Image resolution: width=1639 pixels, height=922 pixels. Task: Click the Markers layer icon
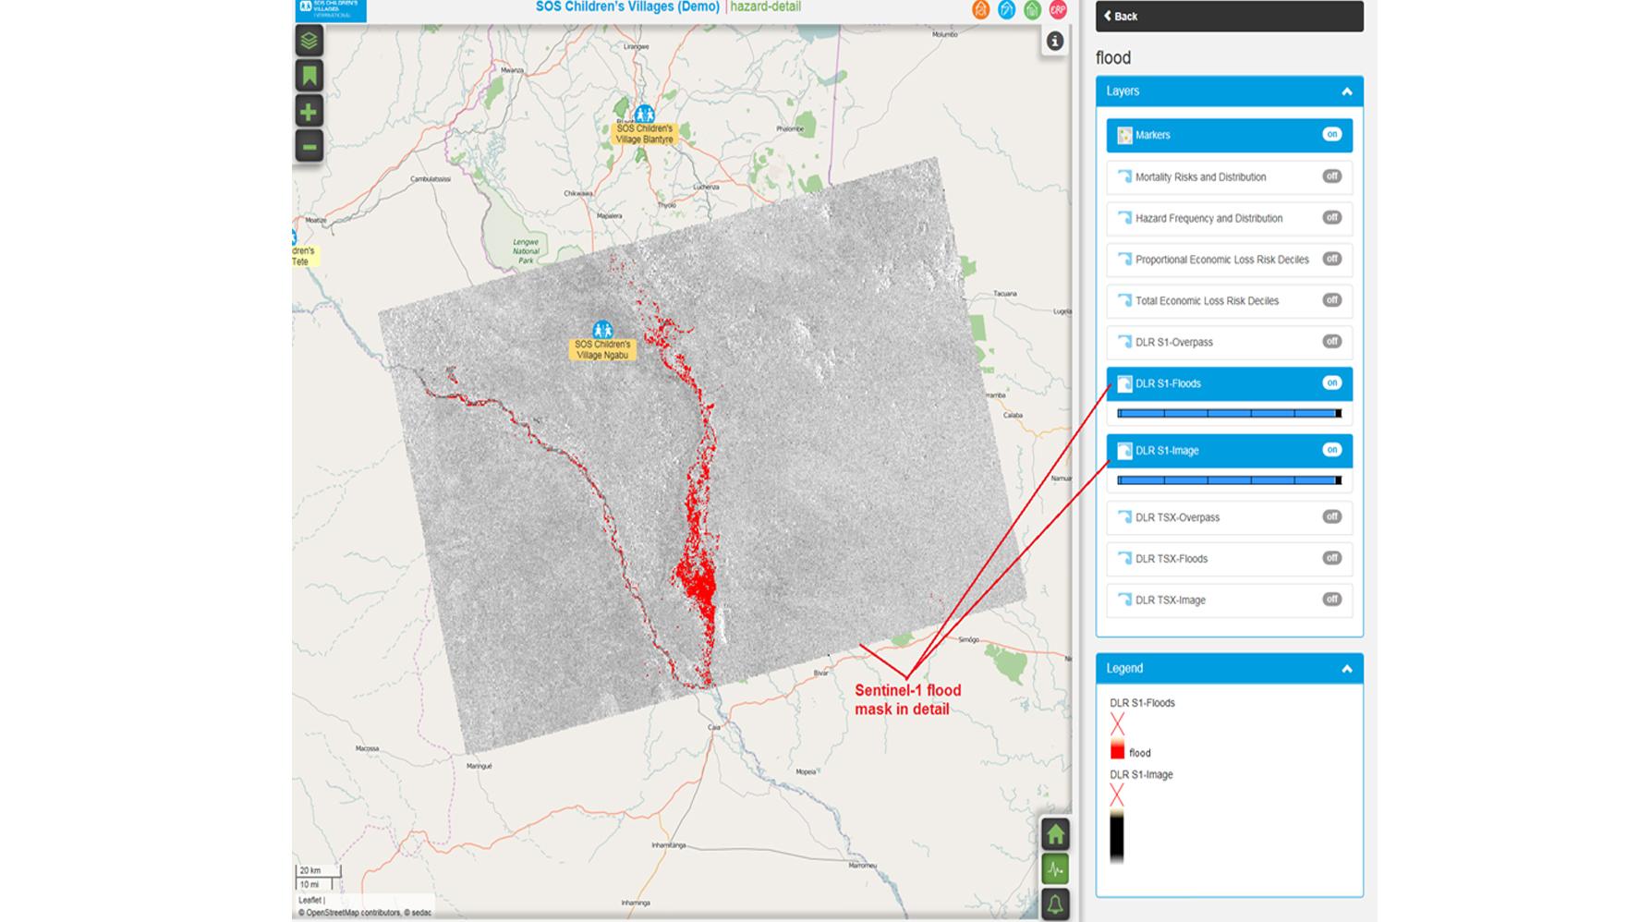click(x=1124, y=135)
